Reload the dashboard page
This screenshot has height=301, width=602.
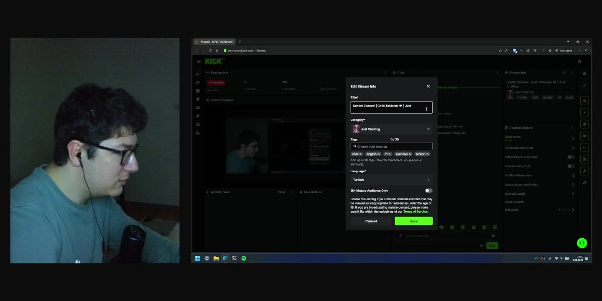pos(210,51)
